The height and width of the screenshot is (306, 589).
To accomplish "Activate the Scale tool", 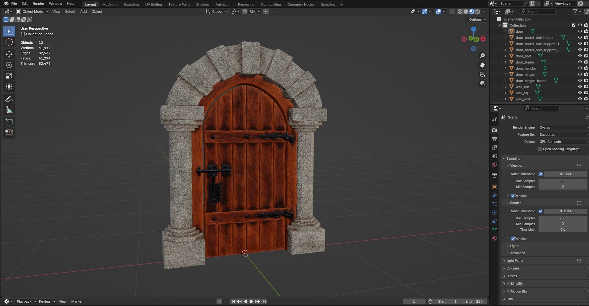I will pos(9,76).
